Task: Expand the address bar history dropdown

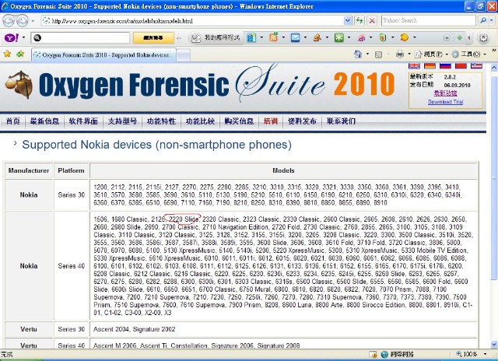Action: click(x=348, y=21)
